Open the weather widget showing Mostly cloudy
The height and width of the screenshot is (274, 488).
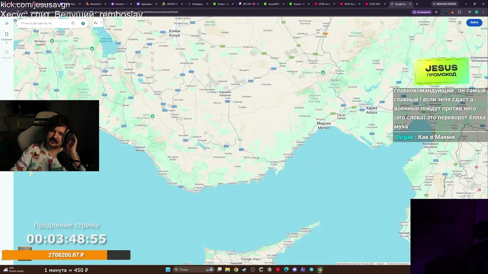click(x=14, y=269)
